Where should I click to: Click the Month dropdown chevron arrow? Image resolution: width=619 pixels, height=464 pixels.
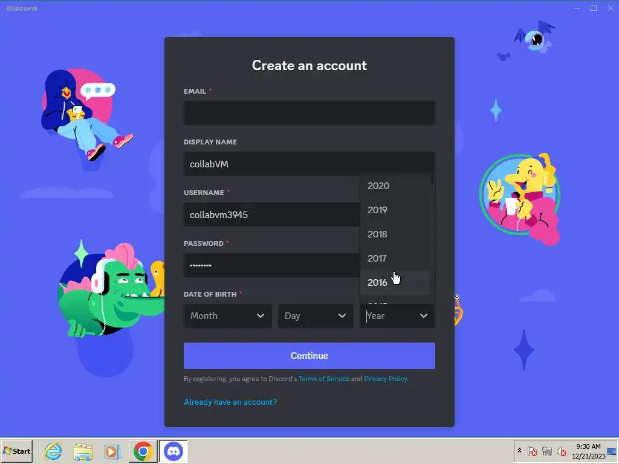pyautogui.click(x=260, y=315)
